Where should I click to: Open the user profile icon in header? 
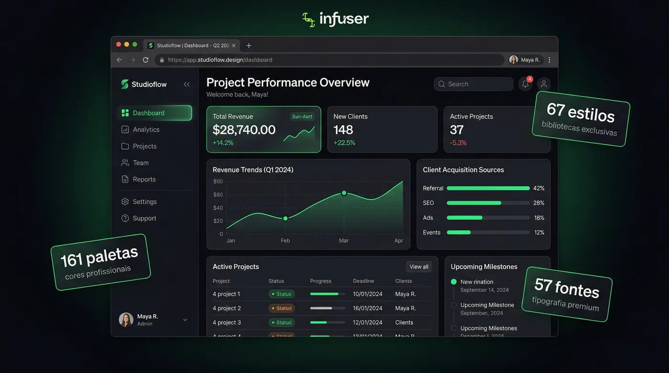[x=544, y=84]
